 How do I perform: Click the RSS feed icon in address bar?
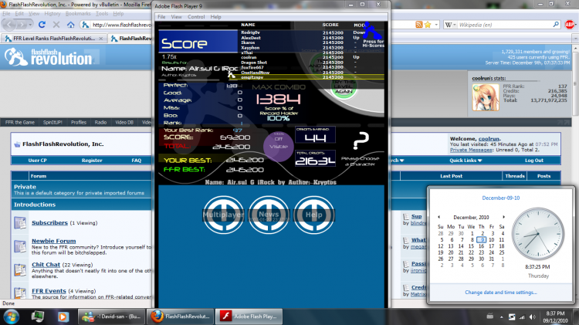point(418,25)
